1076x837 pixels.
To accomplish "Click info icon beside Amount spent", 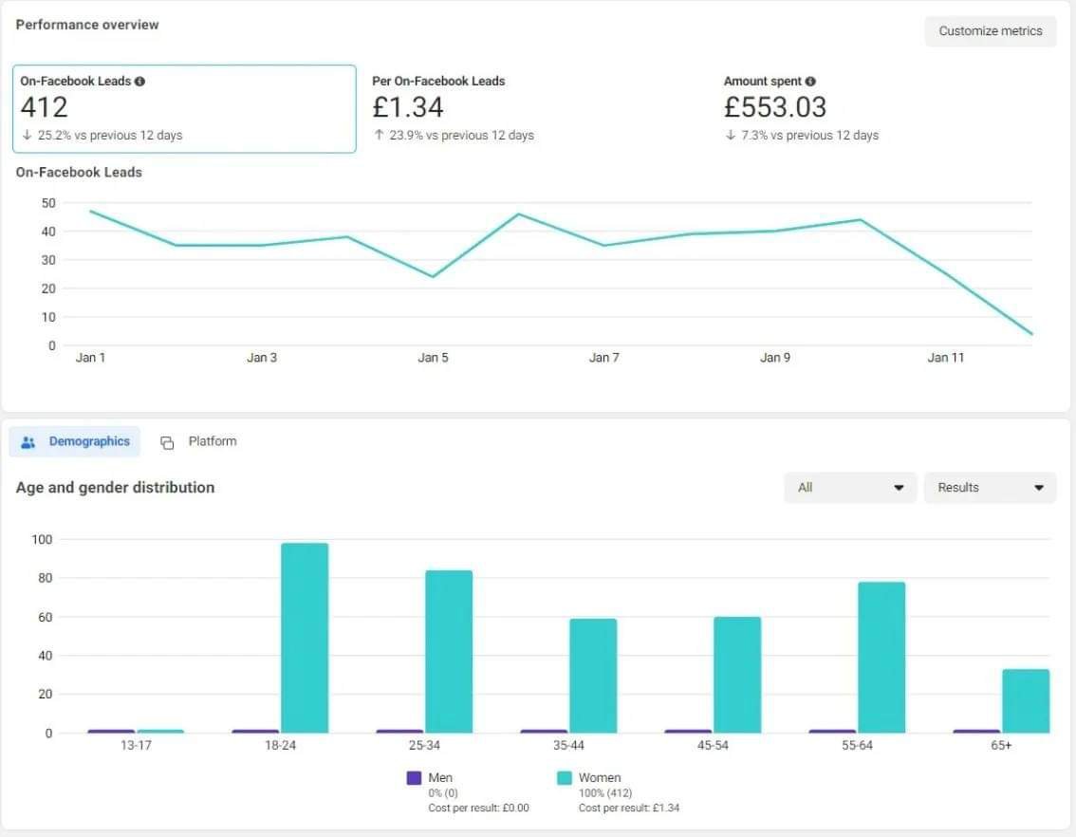I will [810, 82].
